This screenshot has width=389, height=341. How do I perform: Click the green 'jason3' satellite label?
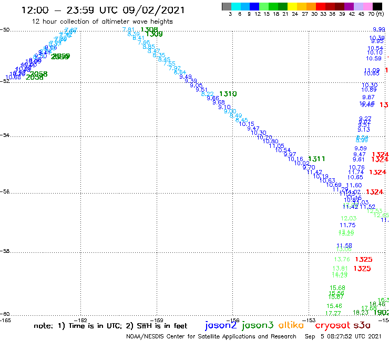258,325
